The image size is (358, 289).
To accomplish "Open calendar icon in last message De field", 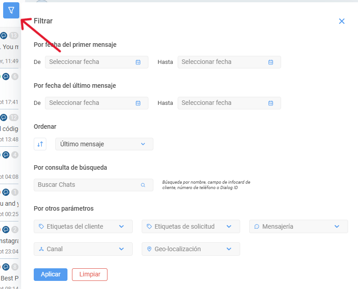I will pos(138,103).
